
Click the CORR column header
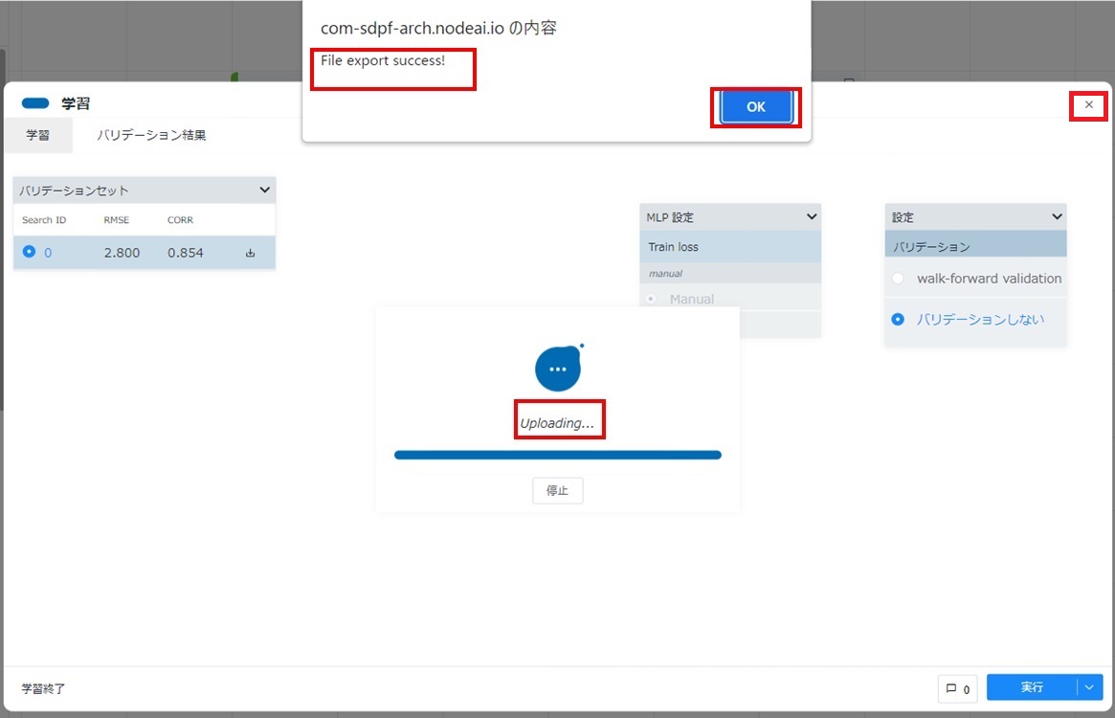pyautogui.click(x=180, y=220)
